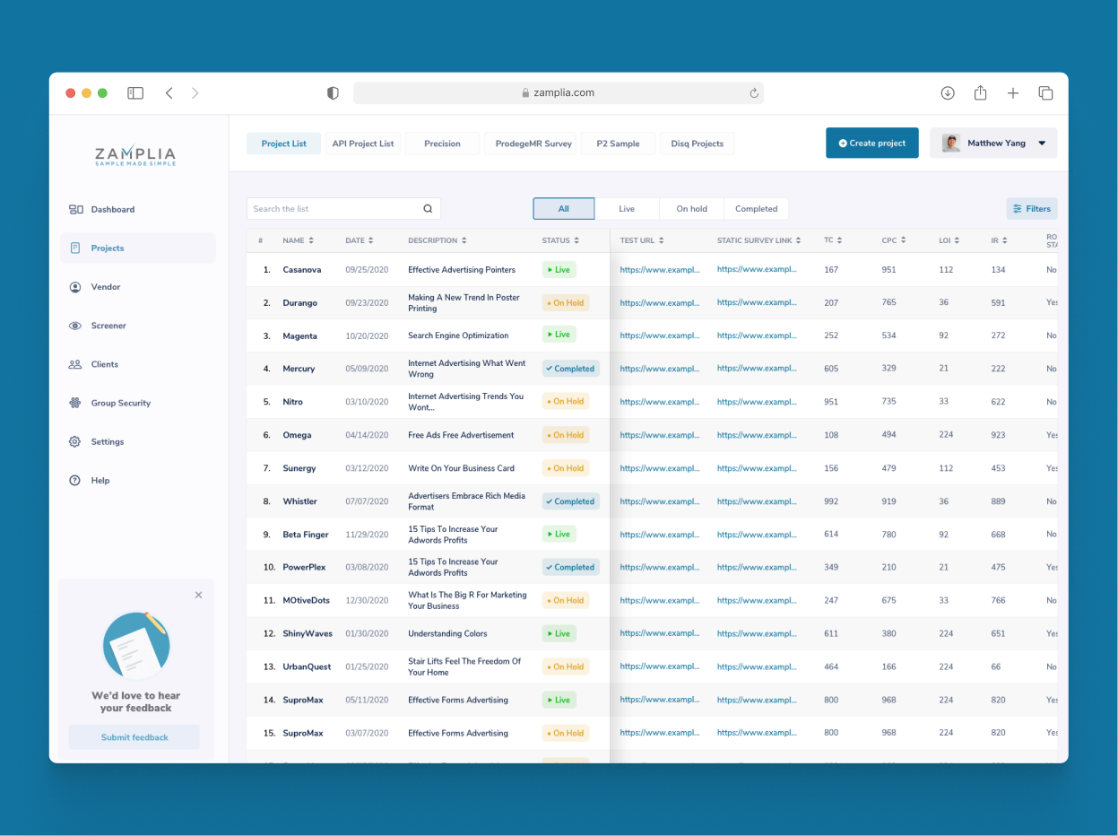
Task: Select the On hold status filter
Action: (x=691, y=208)
